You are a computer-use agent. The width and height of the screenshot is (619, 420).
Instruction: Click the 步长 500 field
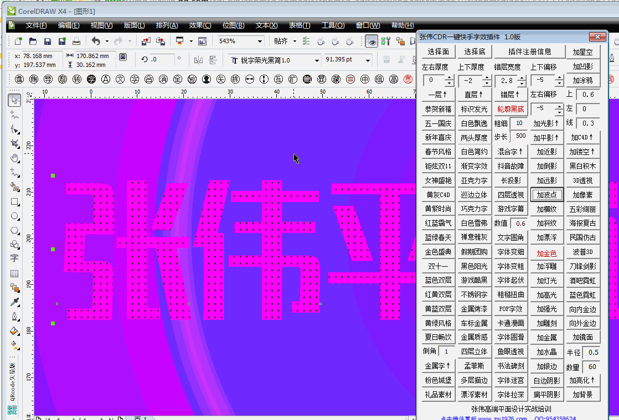click(x=520, y=137)
